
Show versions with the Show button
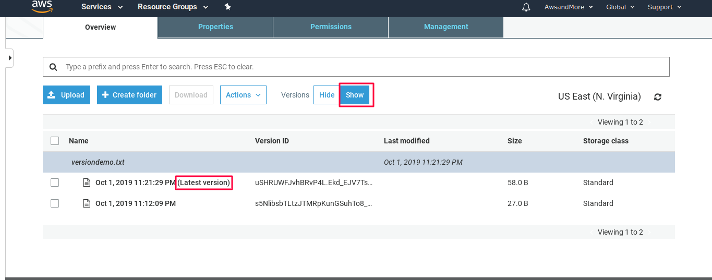(355, 95)
